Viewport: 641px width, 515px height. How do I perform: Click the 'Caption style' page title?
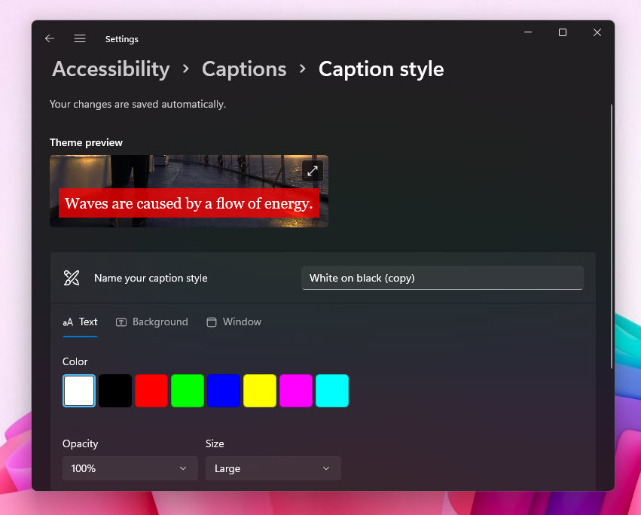tap(381, 69)
